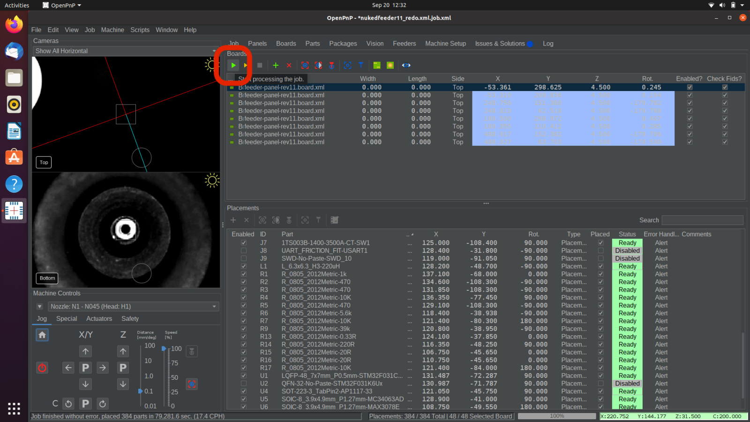The height and width of the screenshot is (422, 750).
Task: Enable placement J8 checkbox
Action: [243, 250]
